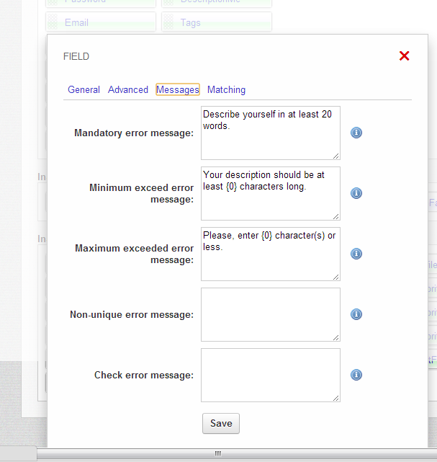Select the Tags field in background
The image size is (437, 462).
click(x=216, y=22)
